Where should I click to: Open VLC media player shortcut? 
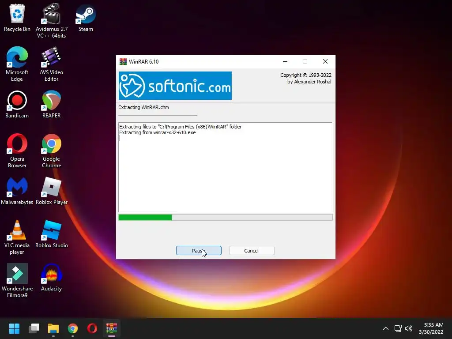pos(17,237)
